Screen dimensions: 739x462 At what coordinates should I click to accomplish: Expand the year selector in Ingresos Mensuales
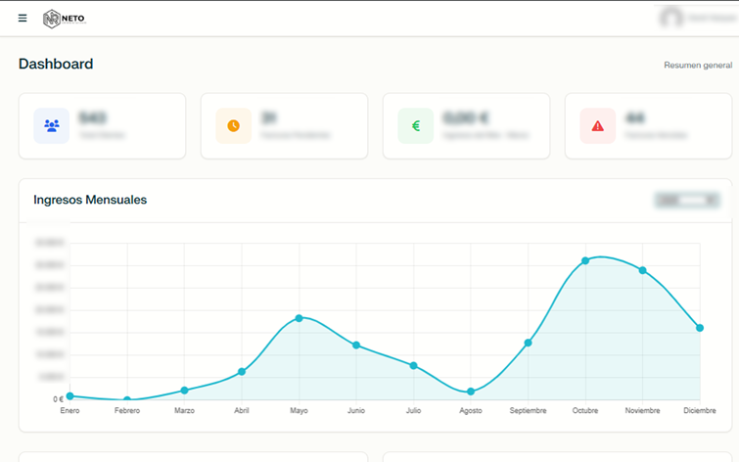pos(687,200)
